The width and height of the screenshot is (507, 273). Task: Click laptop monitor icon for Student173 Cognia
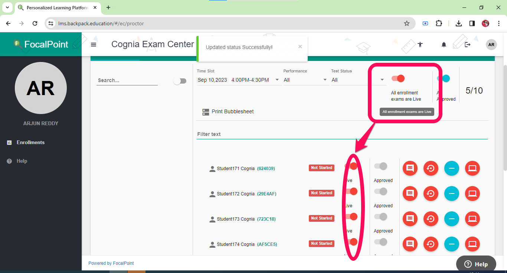472,219
